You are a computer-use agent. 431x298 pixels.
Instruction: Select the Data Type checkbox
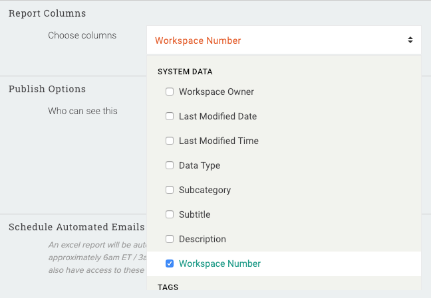(170, 165)
